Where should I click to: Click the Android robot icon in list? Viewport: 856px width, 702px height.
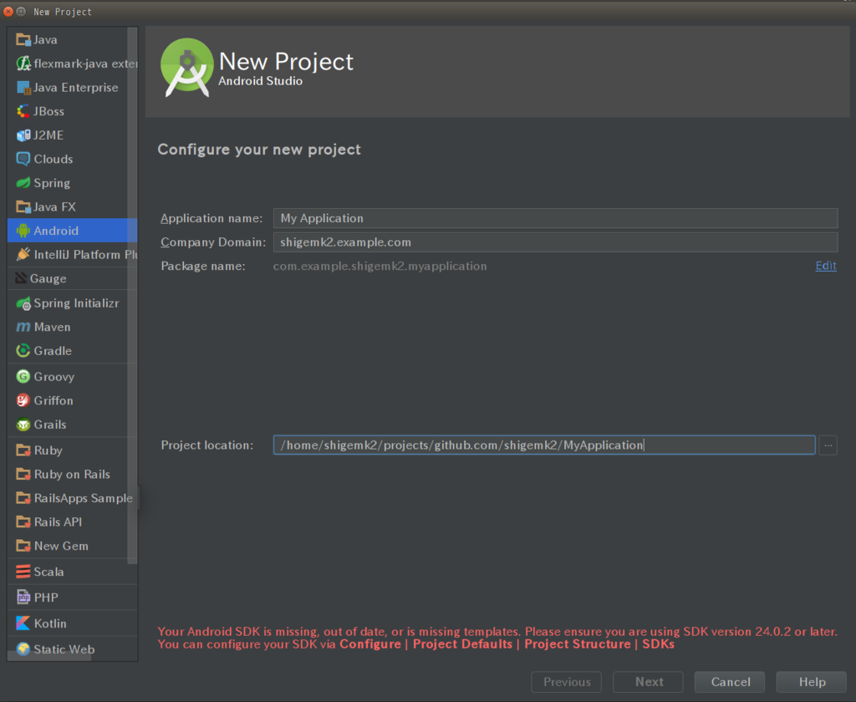click(x=23, y=231)
